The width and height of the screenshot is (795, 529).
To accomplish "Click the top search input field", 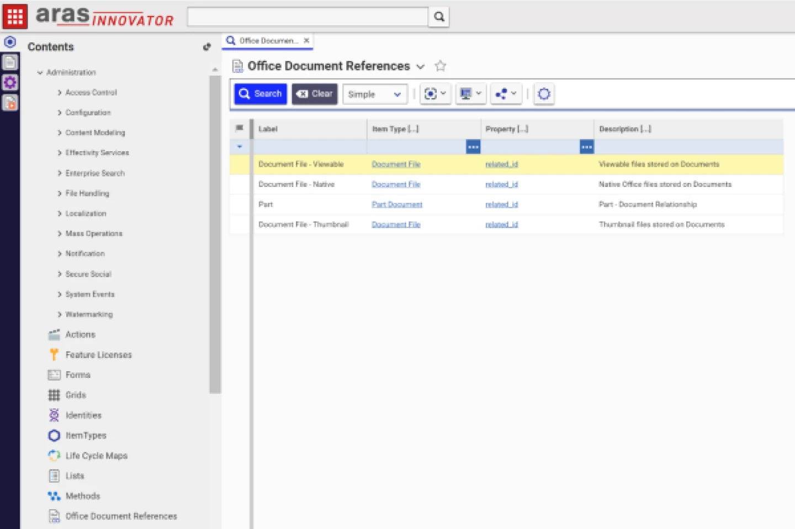I will [308, 17].
